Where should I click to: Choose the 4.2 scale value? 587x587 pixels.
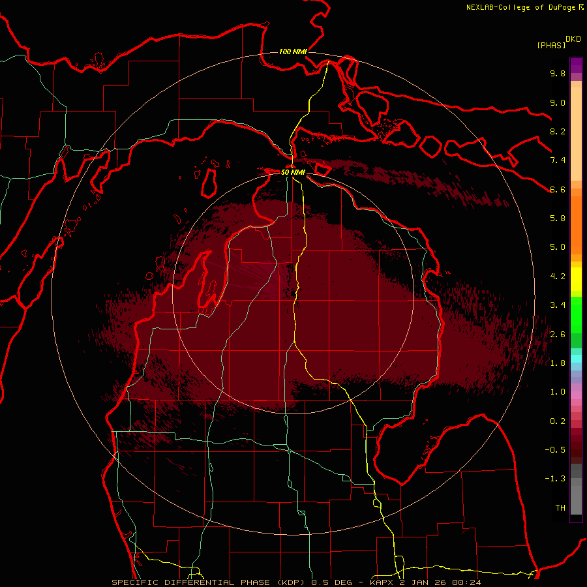pyautogui.click(x=558, y=276)
